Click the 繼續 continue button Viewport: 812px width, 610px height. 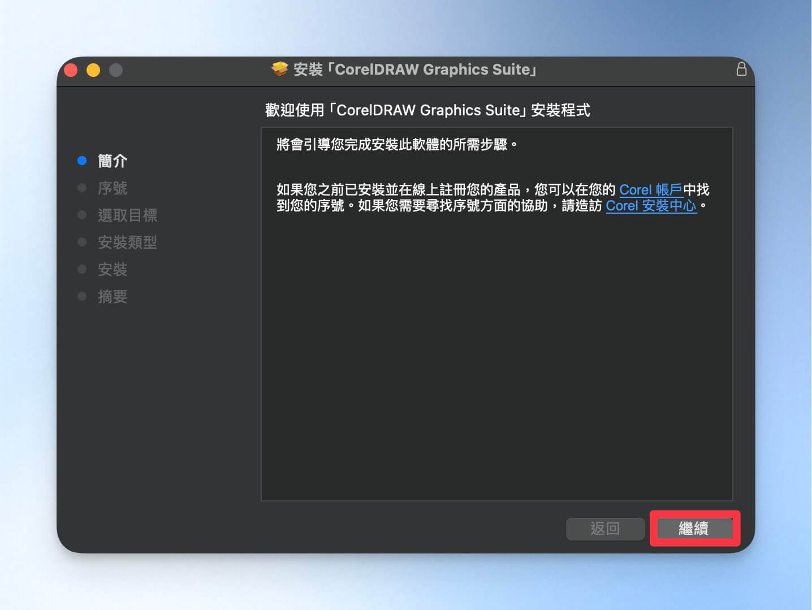coord(694,529)
